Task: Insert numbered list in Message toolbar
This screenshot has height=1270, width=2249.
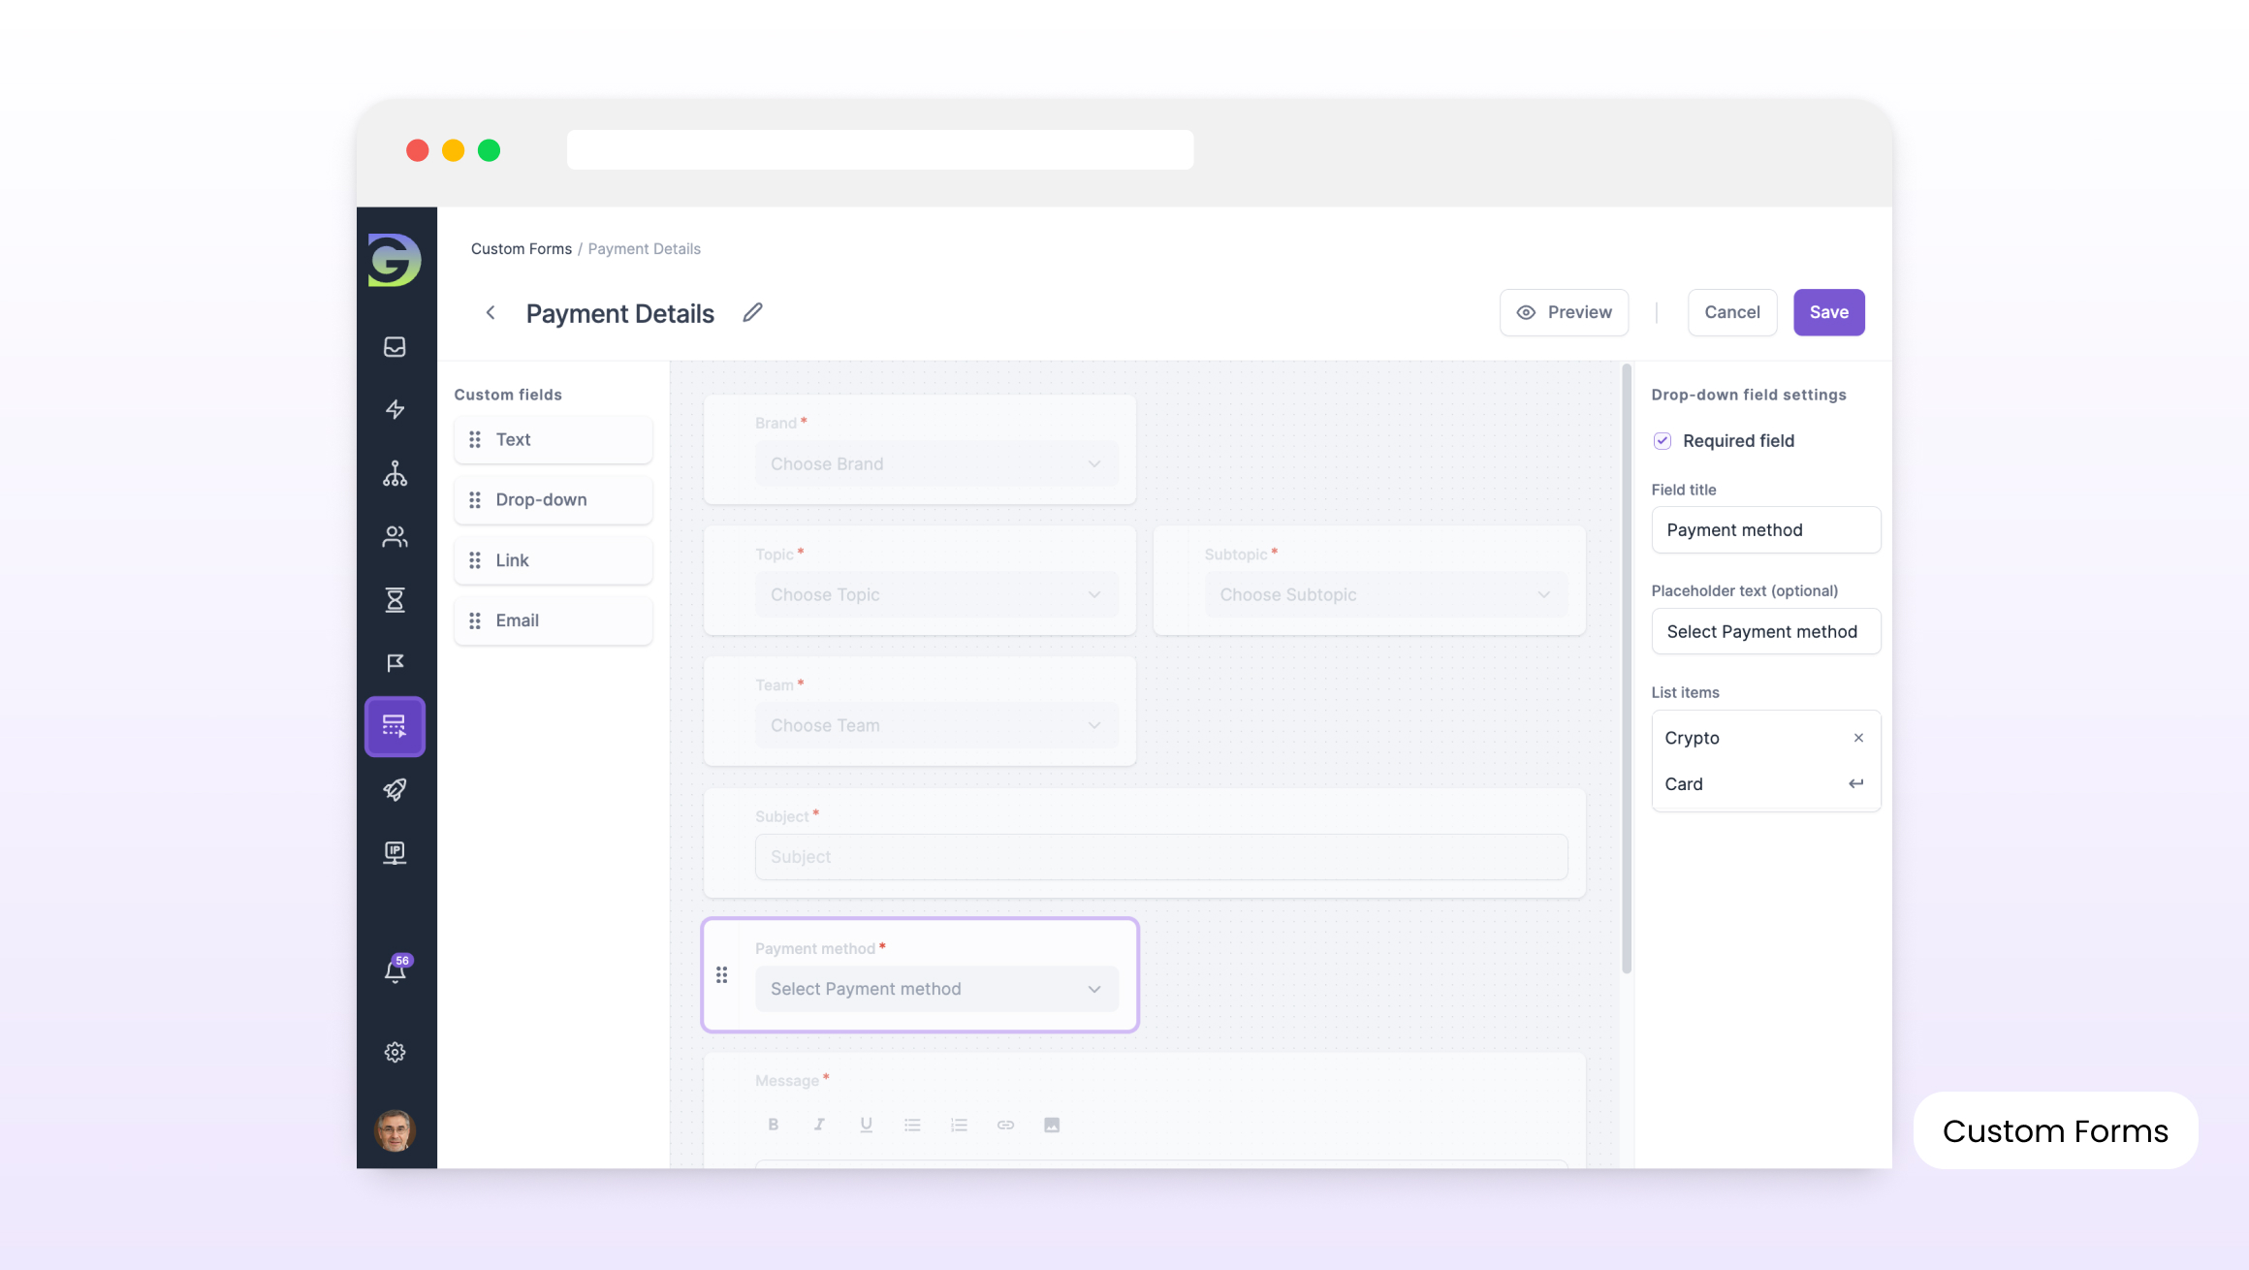Action: pos(959,1125)
